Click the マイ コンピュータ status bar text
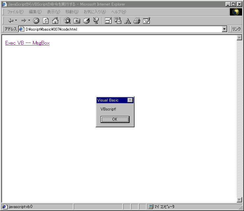Screen dimensions: 244x211 click(164, 207)
